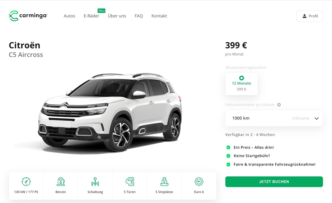Click green check next to Keine Startgebühr
This screenshot has height=203, width=332.
coord(228,156)
